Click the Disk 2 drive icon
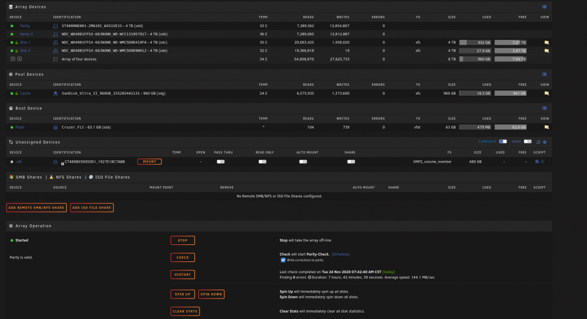Screen dimensions: 587x319 55,51
